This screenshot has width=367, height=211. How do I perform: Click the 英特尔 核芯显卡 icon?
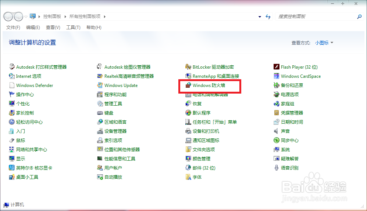pos(12,168)
